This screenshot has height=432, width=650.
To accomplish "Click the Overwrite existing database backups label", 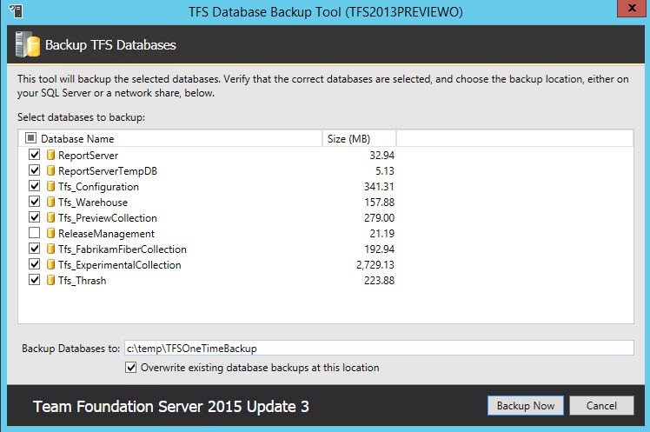I will tap(260, 368).
